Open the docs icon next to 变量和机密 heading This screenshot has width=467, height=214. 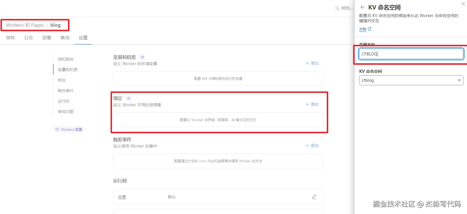tap(142, 57)
